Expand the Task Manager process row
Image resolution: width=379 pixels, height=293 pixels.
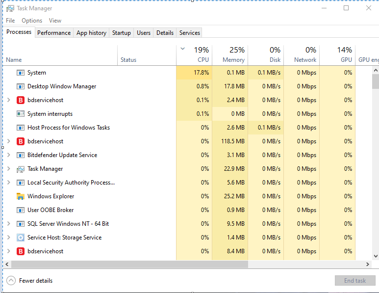tap(9, 169)
